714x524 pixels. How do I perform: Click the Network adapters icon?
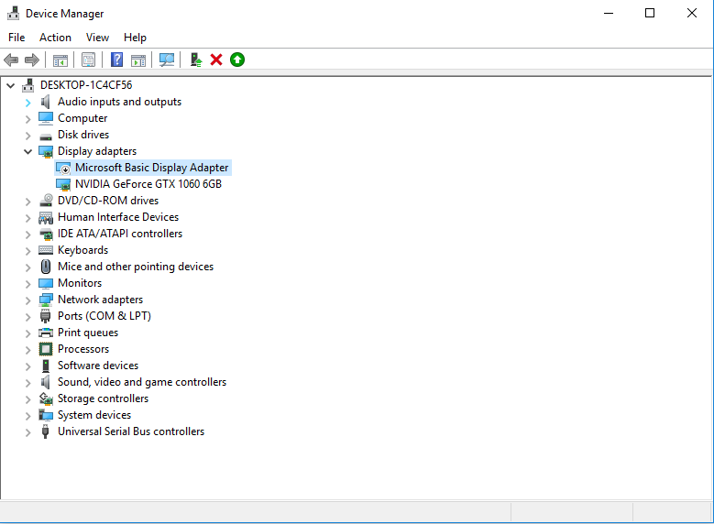(x=46, y=300)
